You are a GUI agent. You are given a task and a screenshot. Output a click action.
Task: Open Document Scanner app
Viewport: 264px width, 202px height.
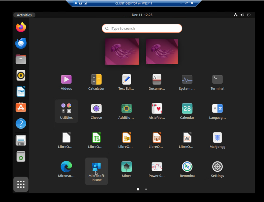point(157,82)
